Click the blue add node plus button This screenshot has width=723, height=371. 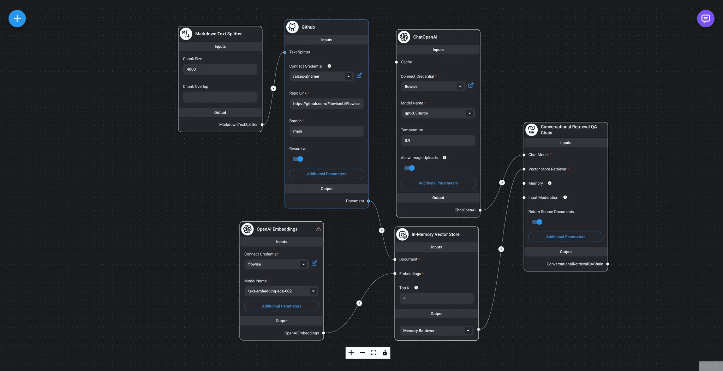17,18
